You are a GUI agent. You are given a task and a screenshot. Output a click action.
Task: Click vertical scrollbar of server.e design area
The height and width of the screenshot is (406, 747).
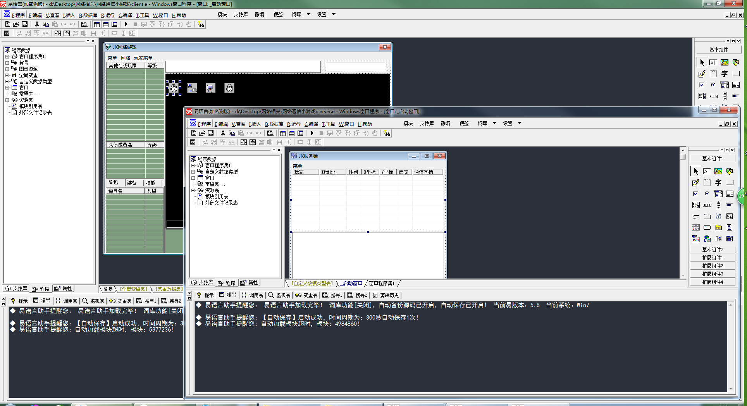683,212
